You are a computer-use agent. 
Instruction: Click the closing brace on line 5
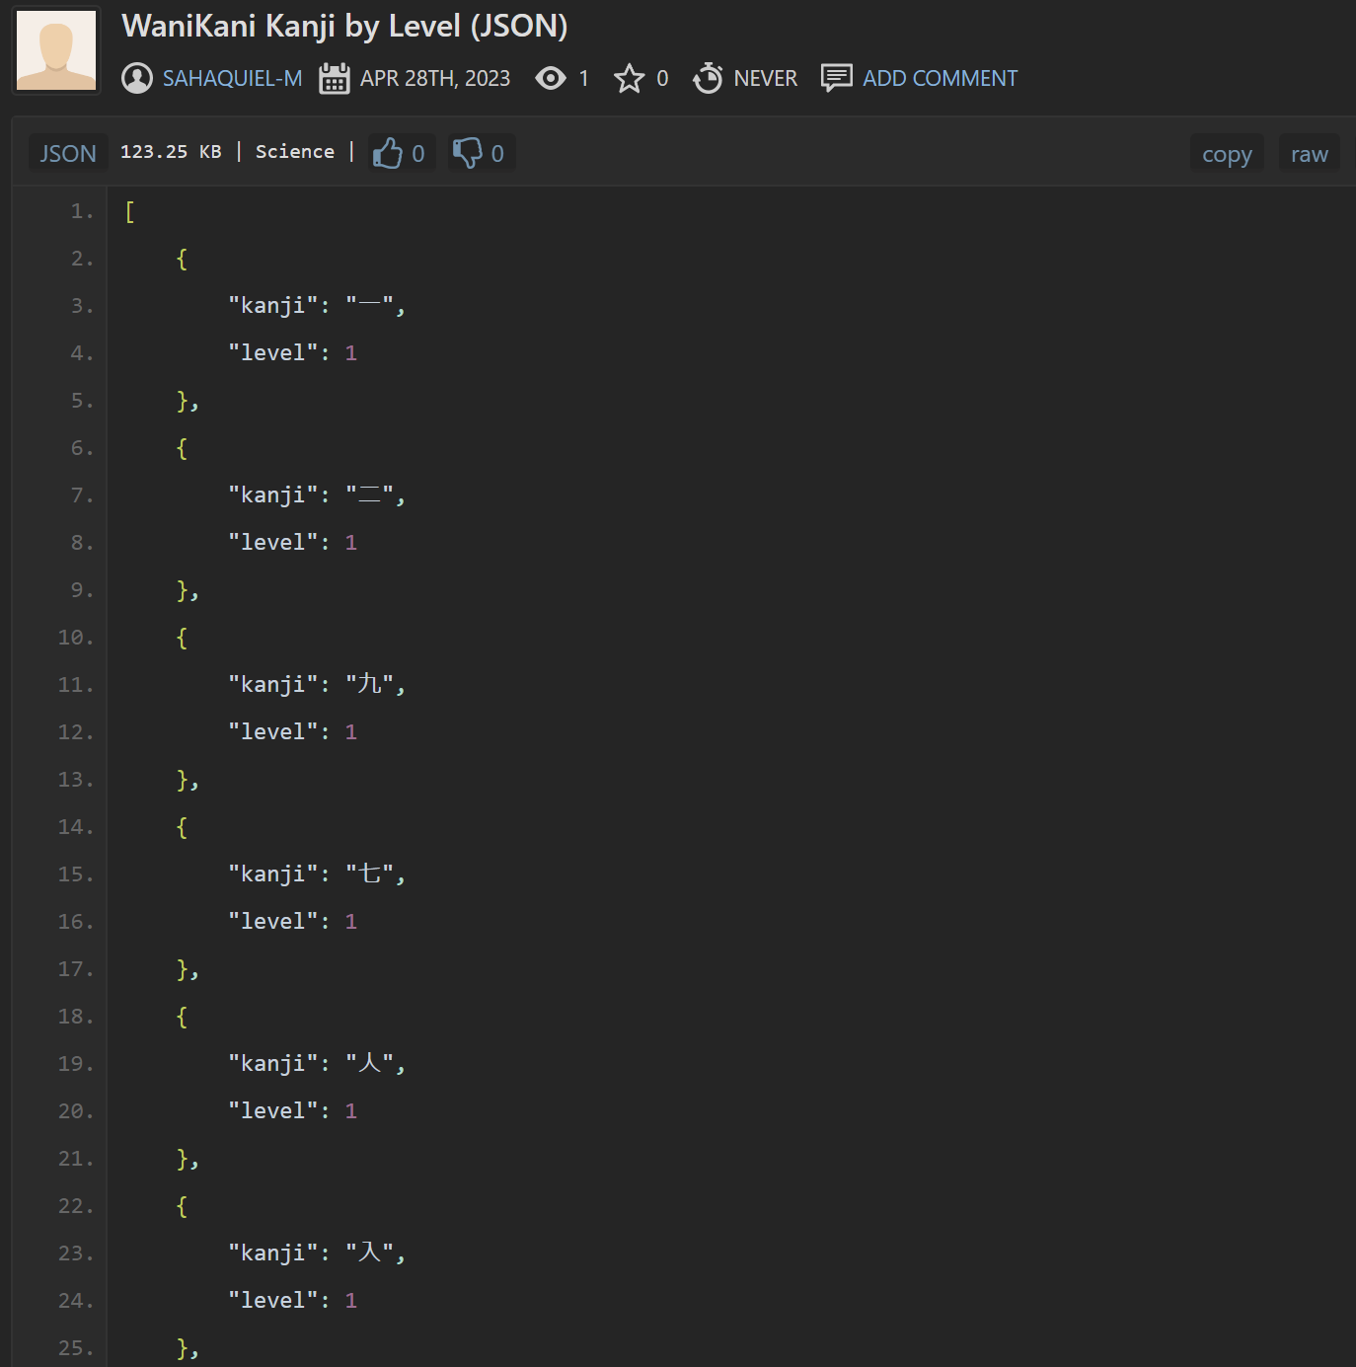(x=182, y=401)
